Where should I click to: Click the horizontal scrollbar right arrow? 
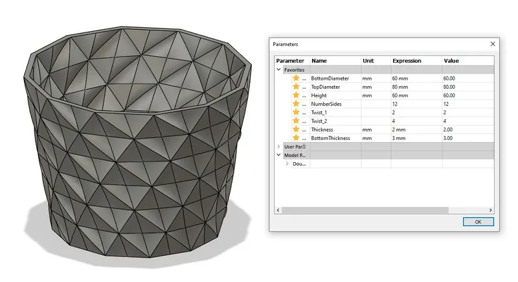(x=490, y=210)
